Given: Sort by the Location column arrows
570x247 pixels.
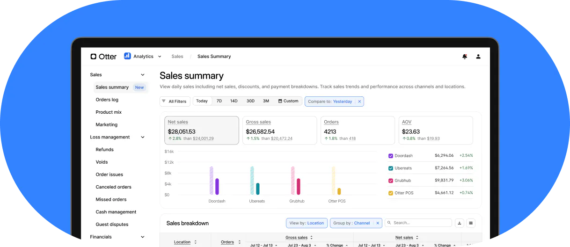Looking at the screenshot, I should [196, 242].
